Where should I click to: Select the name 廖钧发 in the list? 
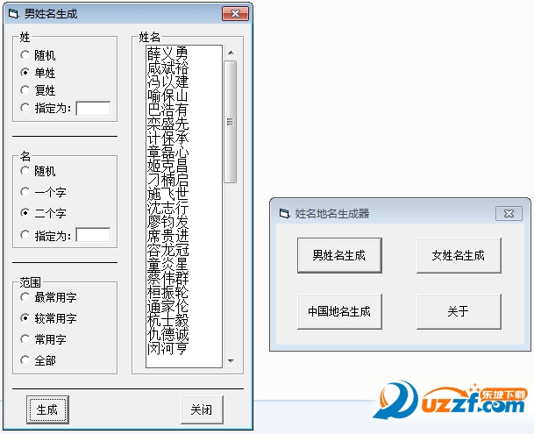point(167,222)
